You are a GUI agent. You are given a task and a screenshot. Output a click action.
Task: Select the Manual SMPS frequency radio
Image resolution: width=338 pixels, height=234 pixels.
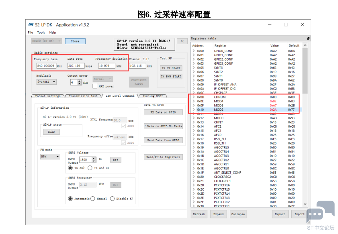click(93, 199)
